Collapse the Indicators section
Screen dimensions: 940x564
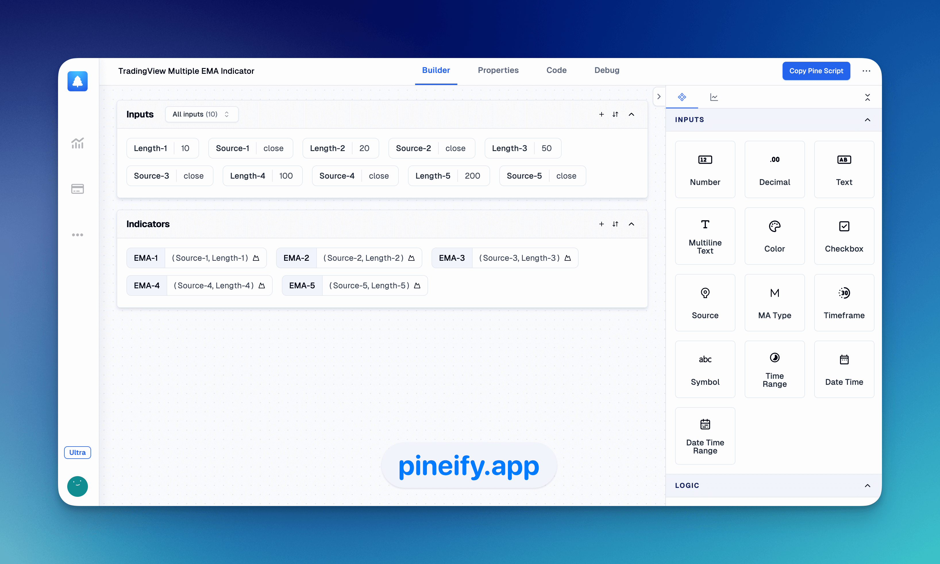coord(631,224)
